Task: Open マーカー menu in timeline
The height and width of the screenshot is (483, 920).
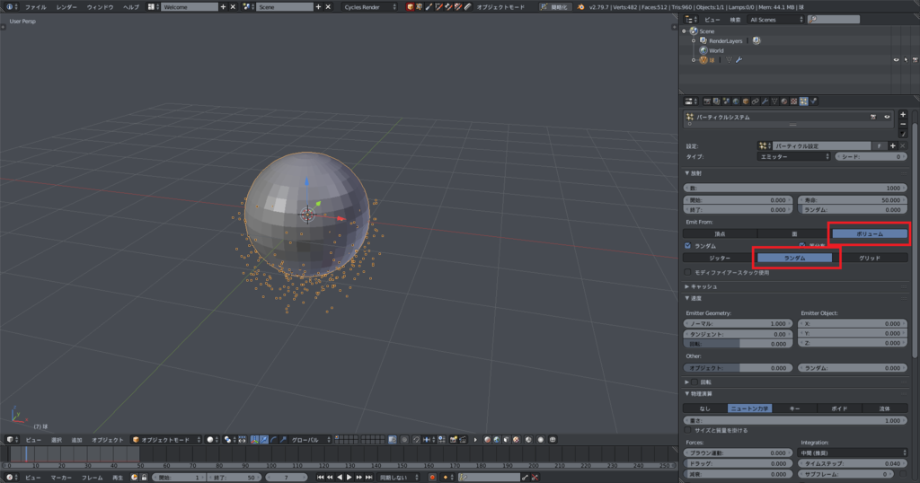Action: (x=61, y=477)
